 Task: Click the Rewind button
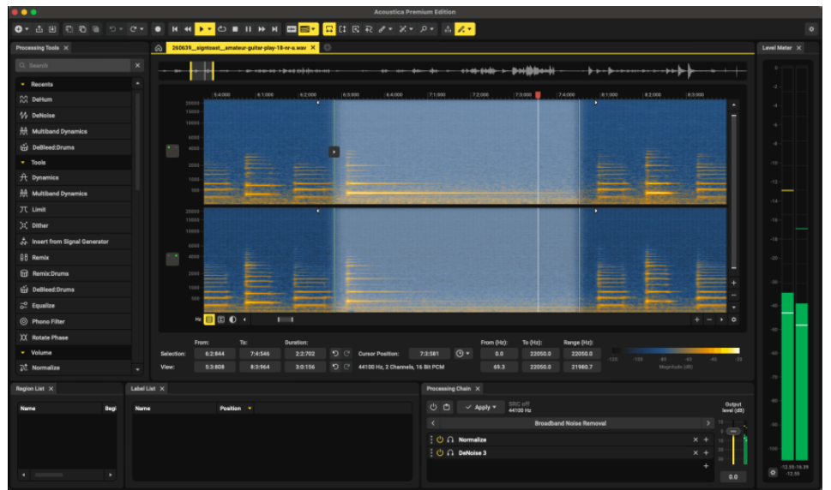(x=187, y=29)
